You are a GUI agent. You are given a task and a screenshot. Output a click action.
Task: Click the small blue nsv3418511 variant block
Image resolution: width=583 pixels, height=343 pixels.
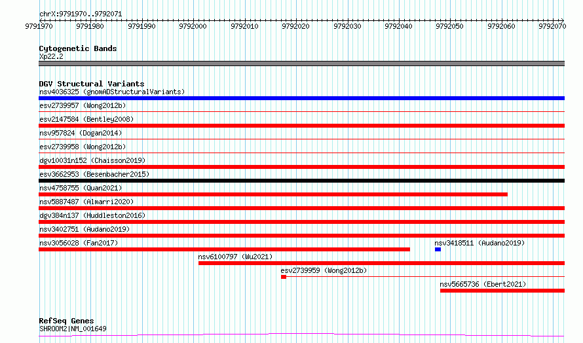coord(438,249)
